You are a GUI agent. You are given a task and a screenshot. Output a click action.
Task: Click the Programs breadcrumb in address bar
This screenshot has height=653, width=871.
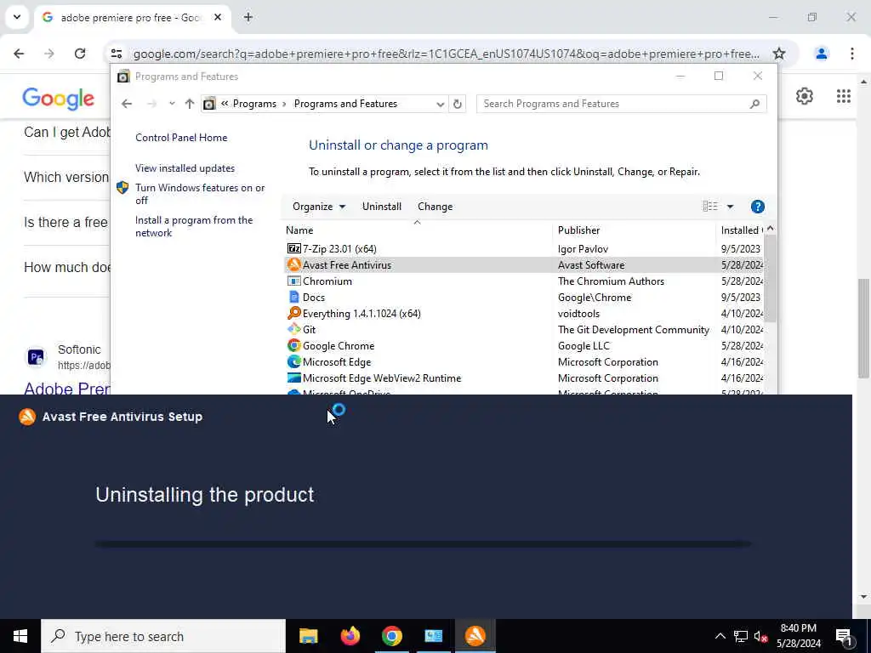(254, 104)
